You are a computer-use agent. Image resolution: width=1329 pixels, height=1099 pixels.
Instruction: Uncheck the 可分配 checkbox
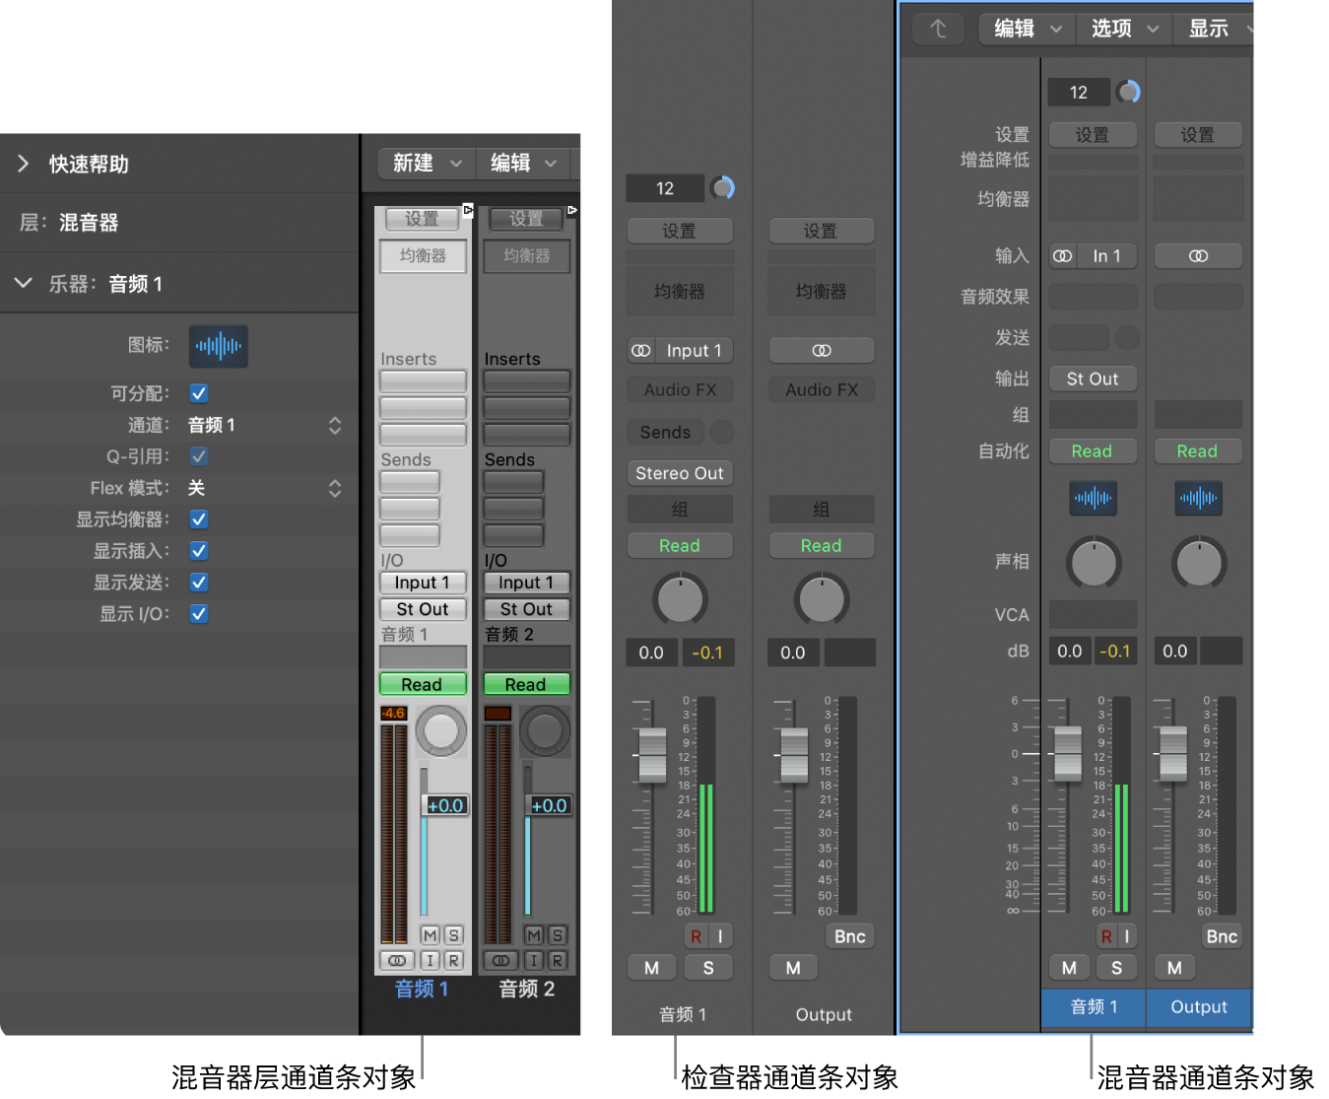(x=199, y=393)
